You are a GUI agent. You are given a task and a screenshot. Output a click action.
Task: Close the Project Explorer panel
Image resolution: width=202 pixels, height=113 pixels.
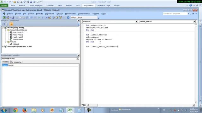coord(78,21)
